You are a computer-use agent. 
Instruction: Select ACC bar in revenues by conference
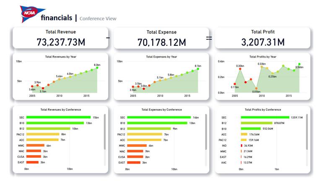click(x=42, y=140)
